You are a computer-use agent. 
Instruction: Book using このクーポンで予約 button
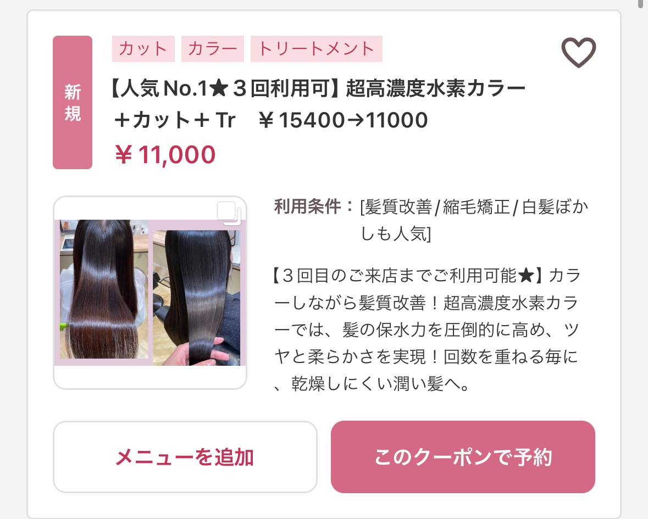click(x=463, y=457)
